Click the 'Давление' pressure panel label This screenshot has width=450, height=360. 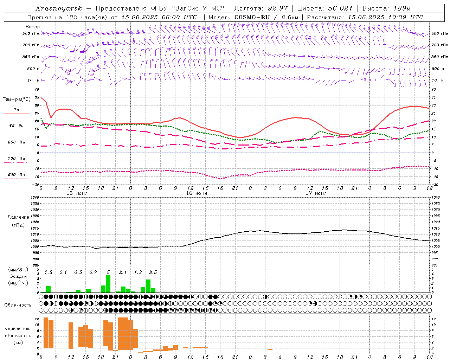(x=18, y=217)
